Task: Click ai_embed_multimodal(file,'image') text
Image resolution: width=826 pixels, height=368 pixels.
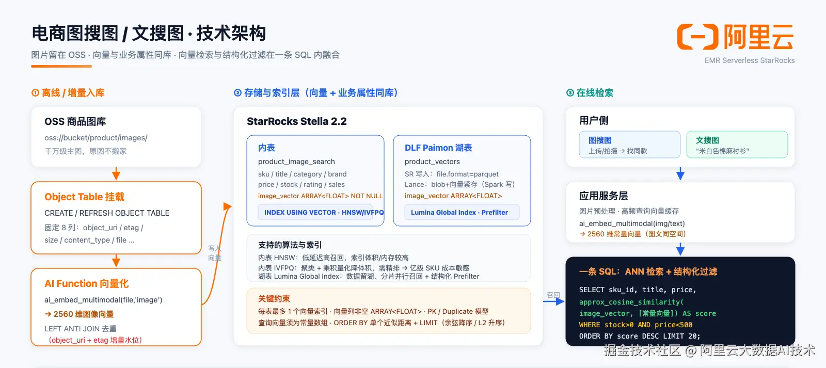Action: (103, 300)
